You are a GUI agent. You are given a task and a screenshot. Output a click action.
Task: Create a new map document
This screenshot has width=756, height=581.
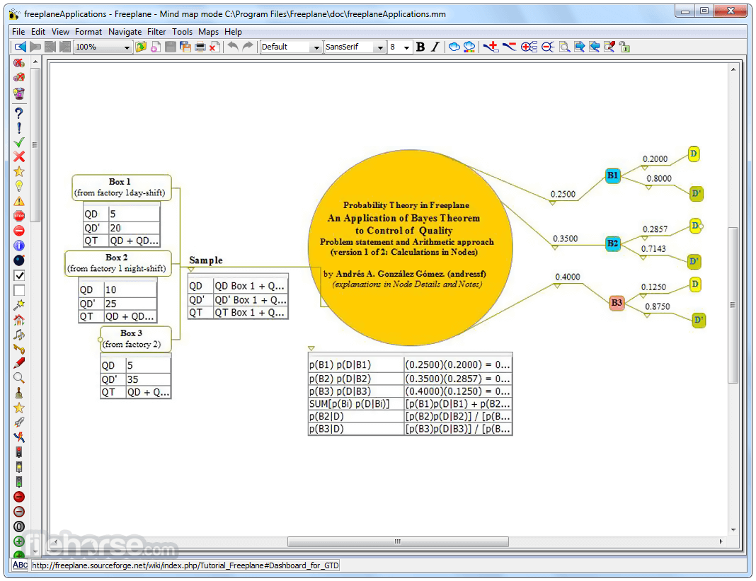(x=155, y=47)
